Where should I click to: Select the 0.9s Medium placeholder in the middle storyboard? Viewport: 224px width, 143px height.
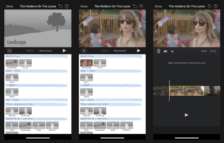click(x=127, y=125)
